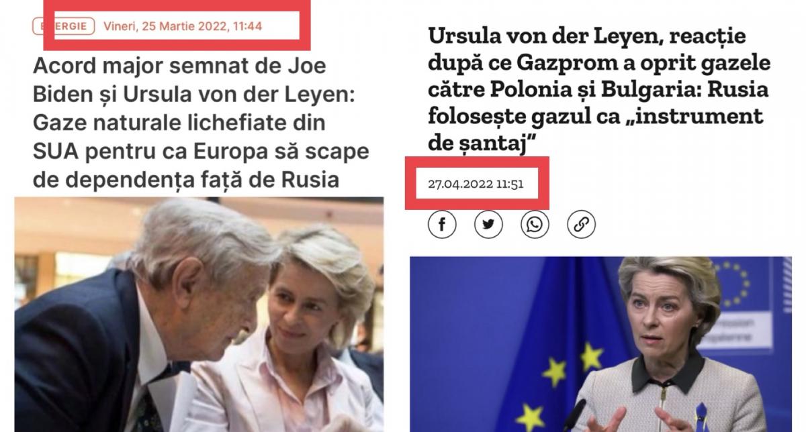This screenshot has height=432, width=806.
Task: Copy the article link icon
Action: pyautogui.click(x=581, y=224)
